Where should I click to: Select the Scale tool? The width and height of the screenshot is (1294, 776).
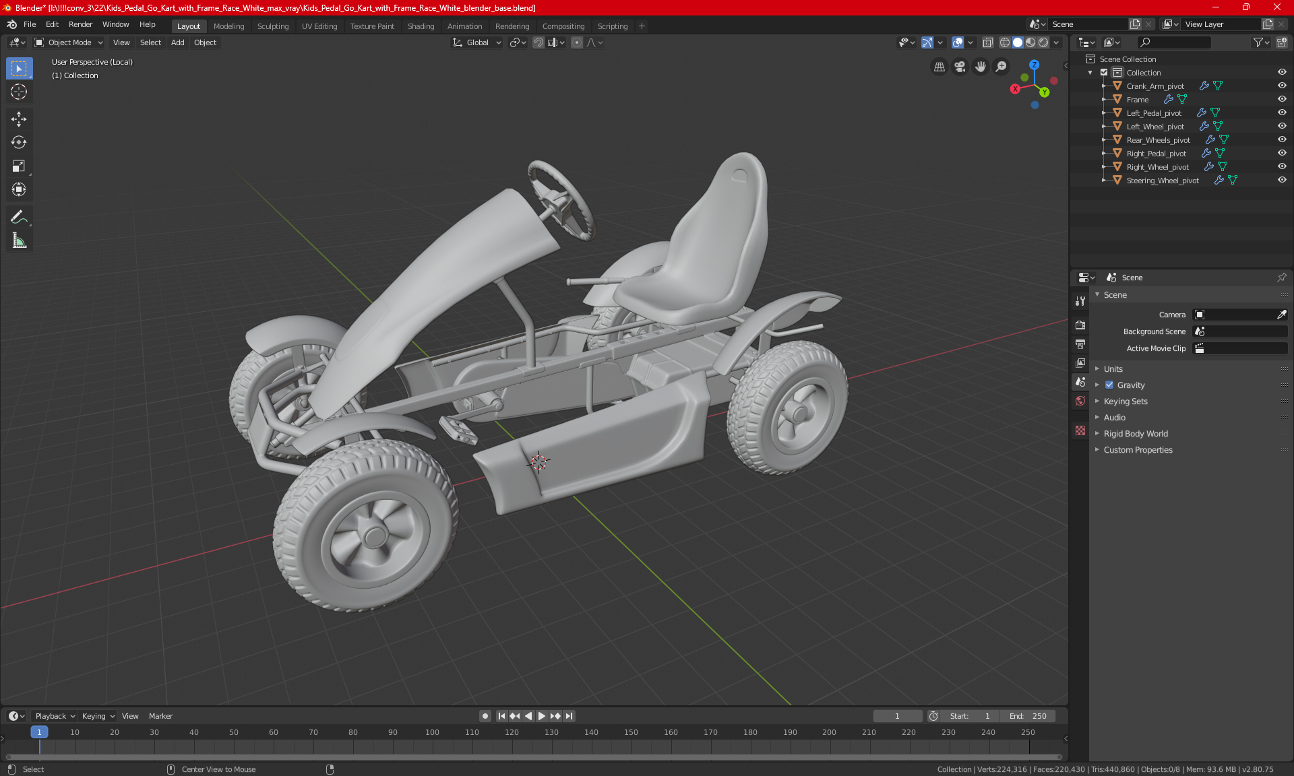(19, 166)
